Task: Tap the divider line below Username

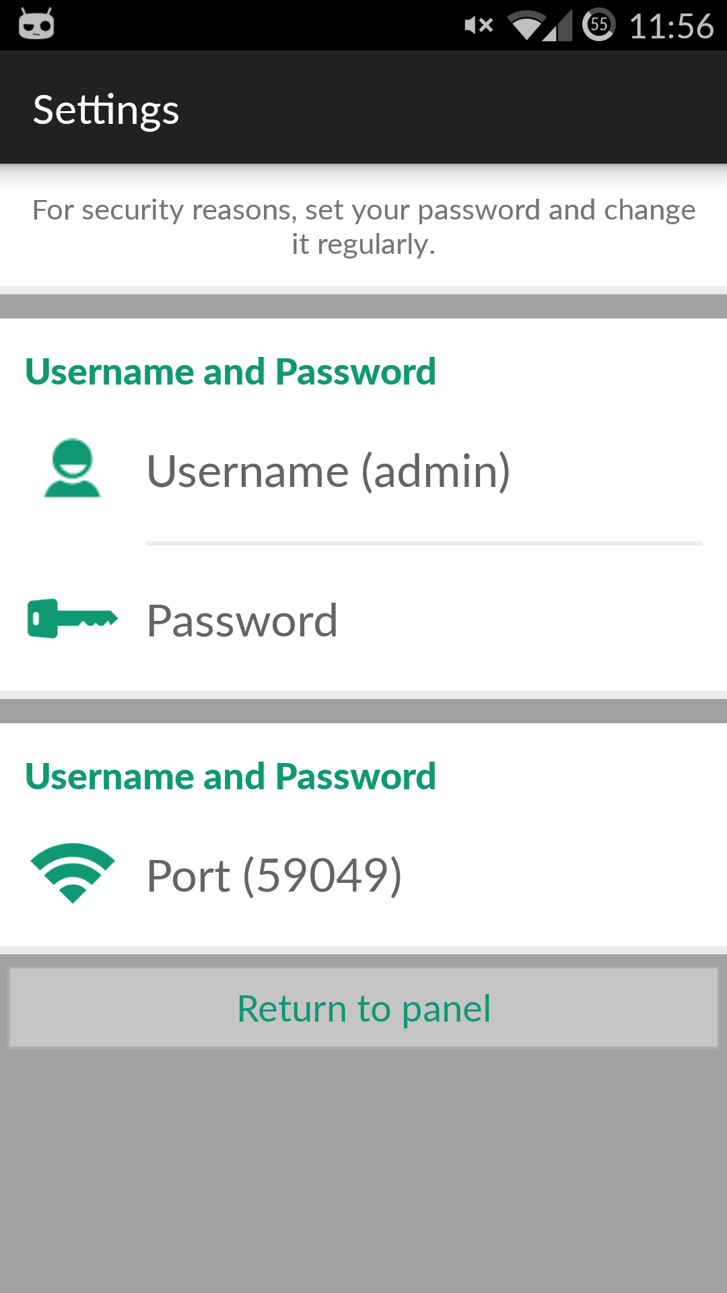Action: tap(424, 543)
